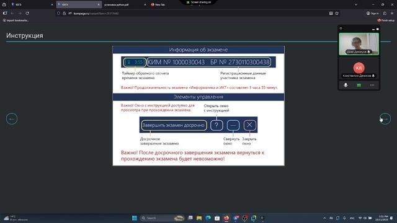Open Firefox View at the tab strip start
The height and width of the screenshot is (223, 397).
point(4,4)
